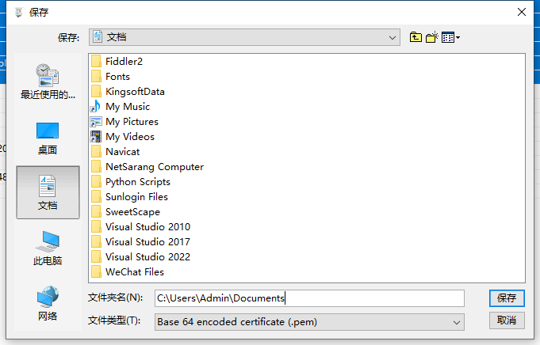Open the view menu icon in toolbar
This screenshot has width=540, height=345.
coord(447,37)
